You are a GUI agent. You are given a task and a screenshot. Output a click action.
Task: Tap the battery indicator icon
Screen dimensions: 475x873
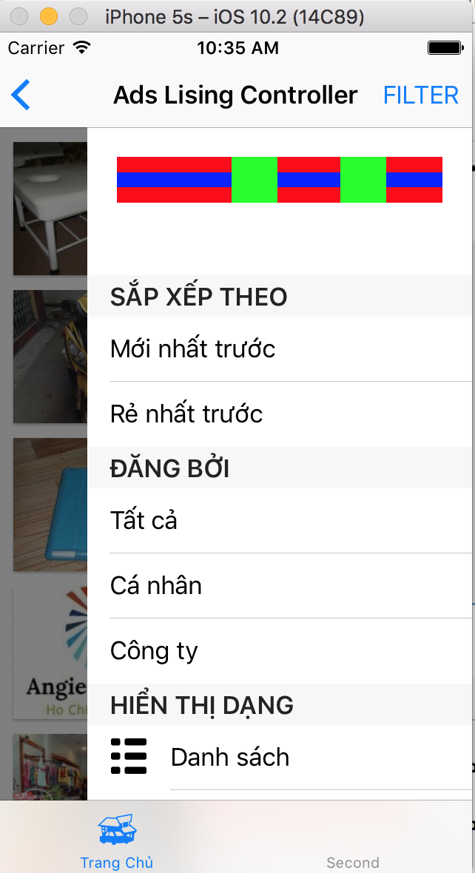pyautogui.click(x=445, y=48)
